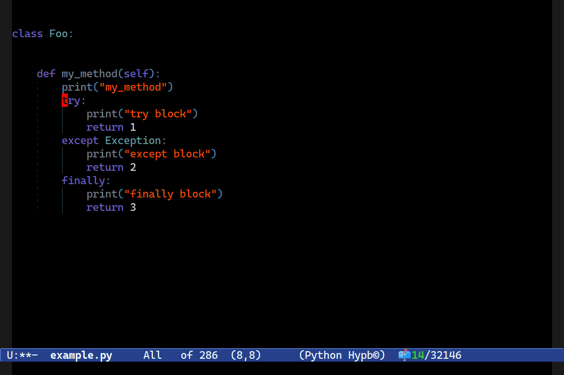Click the 'All' position indicator
This screenshot has width=564, height=375.
(152, 355)
